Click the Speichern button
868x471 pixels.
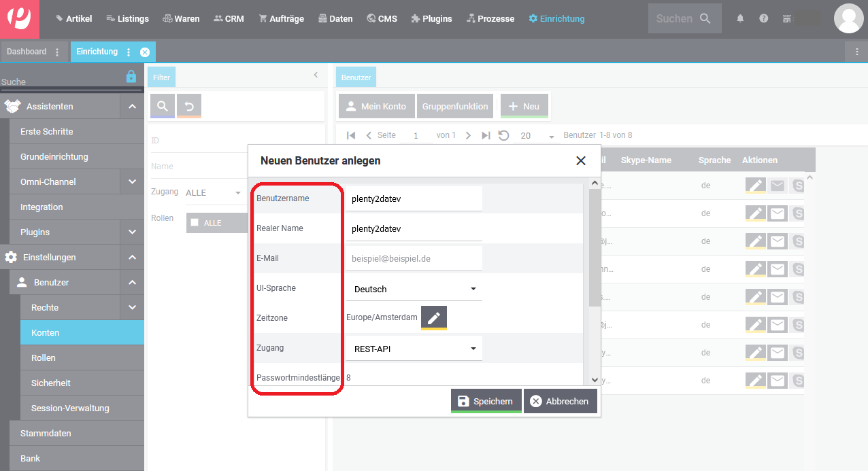click(486, 401)
